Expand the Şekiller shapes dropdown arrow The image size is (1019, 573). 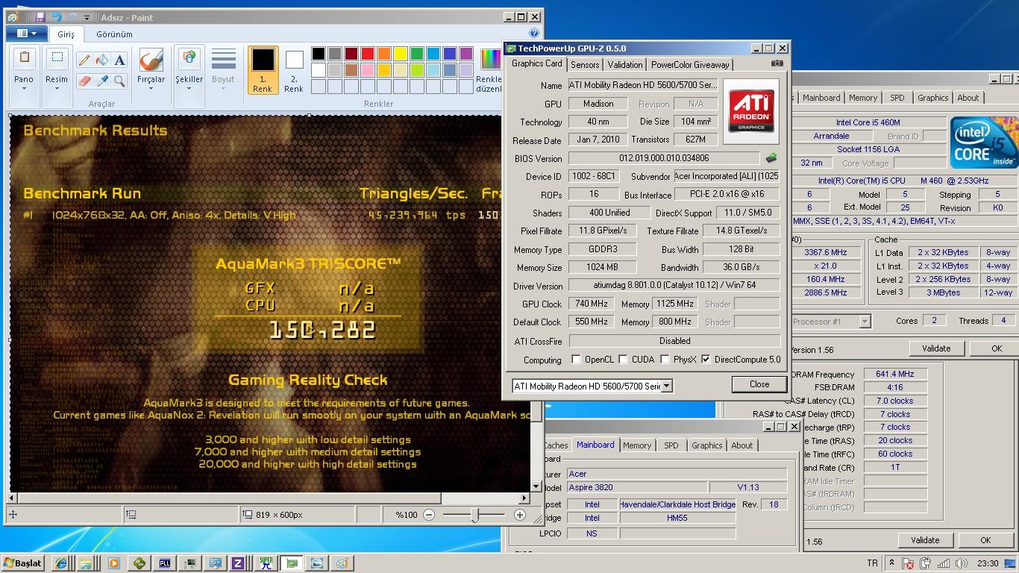pyautogui.click(x=189, y=89)
